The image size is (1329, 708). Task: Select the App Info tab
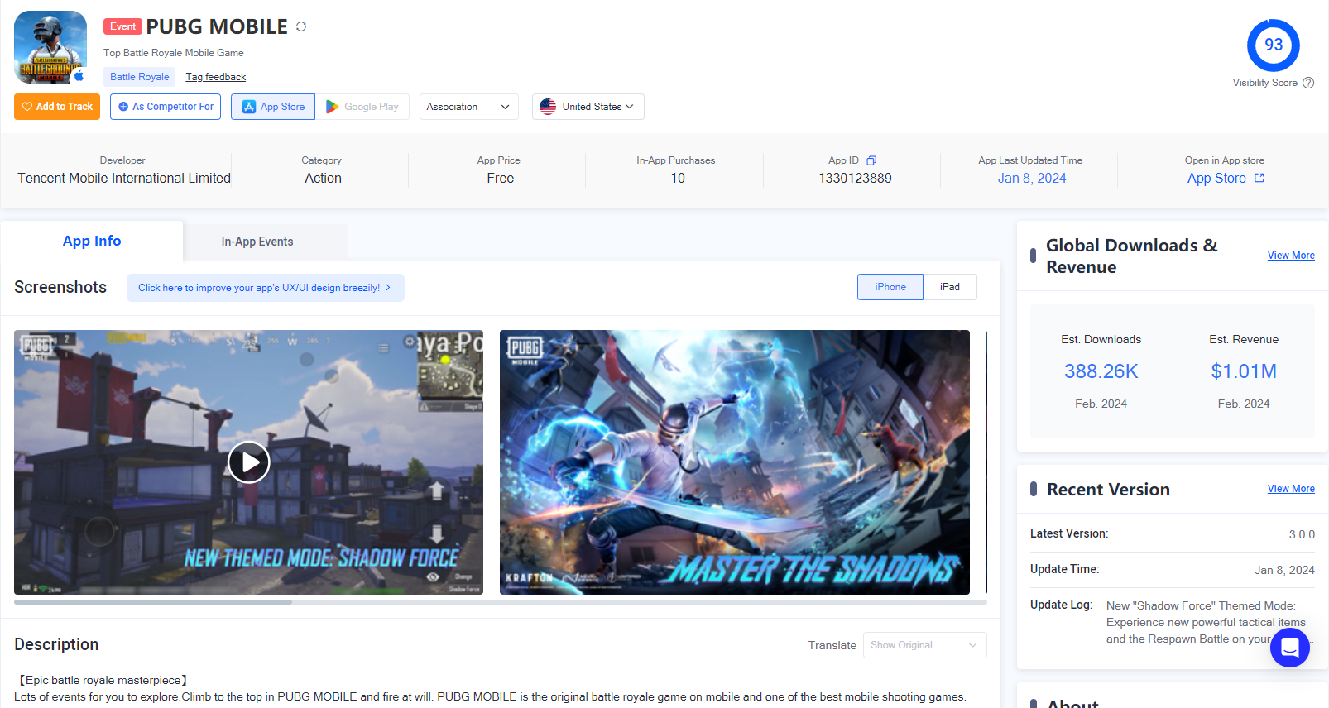(x=92, y=241)
